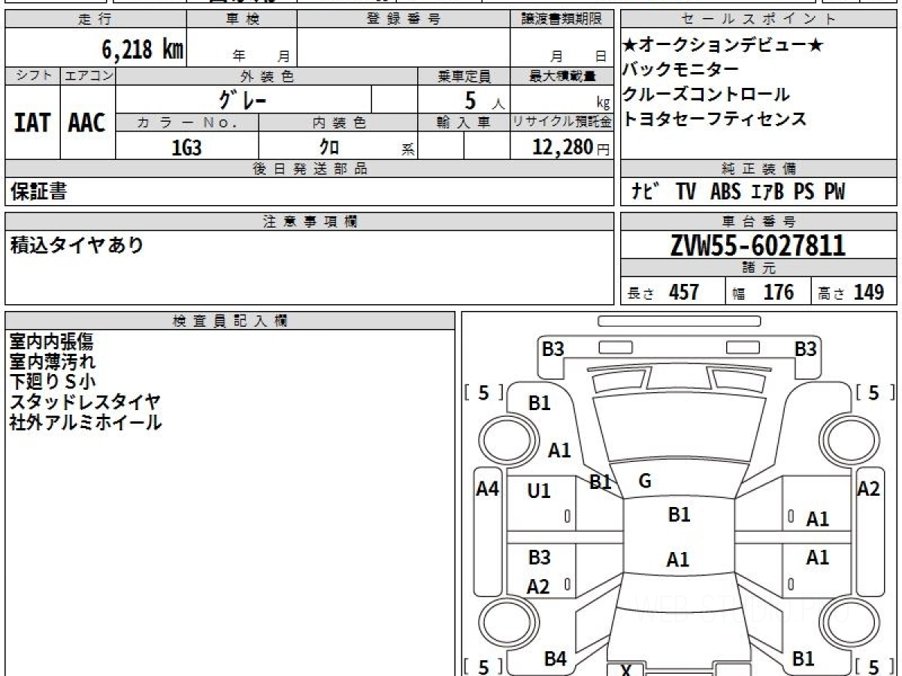Select the recycle deposit 12,280円
Viewport: 902px width, 676px height.
(x=571, y=147)
